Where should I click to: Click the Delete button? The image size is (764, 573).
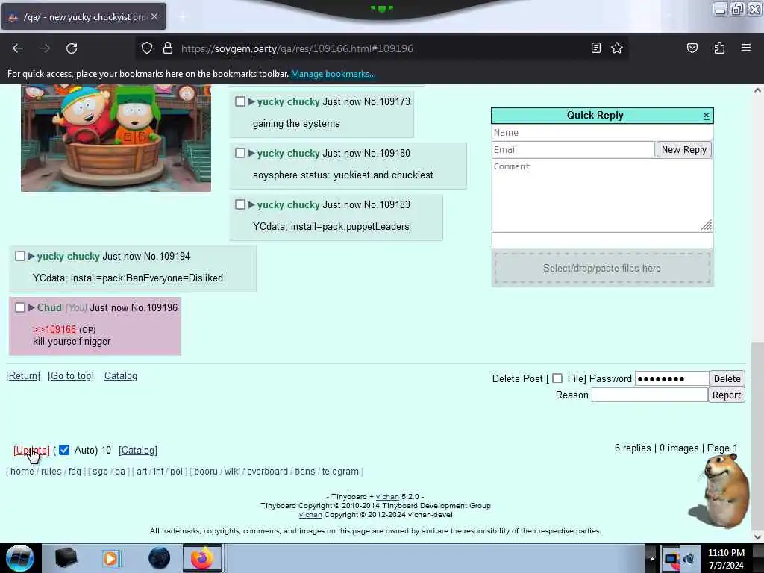(x=727, y=378)
